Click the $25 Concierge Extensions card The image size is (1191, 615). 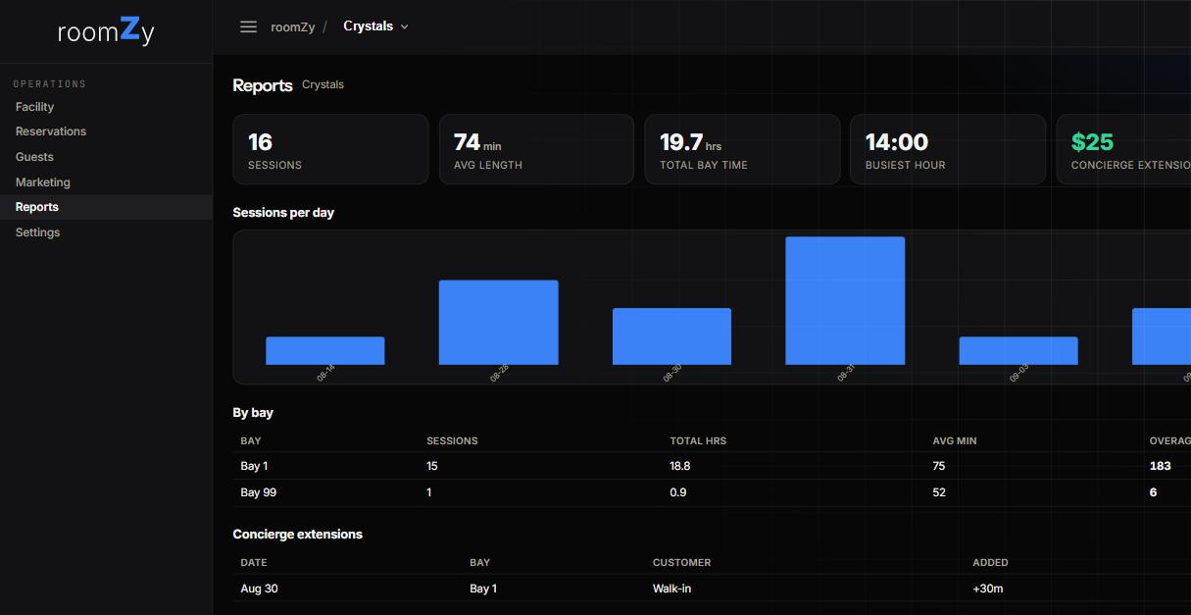coord(1123,149)
